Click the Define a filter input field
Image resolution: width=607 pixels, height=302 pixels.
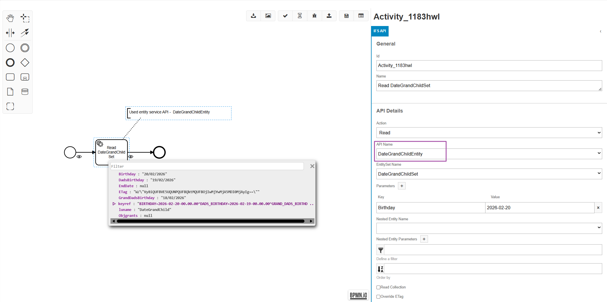(493, 250)
